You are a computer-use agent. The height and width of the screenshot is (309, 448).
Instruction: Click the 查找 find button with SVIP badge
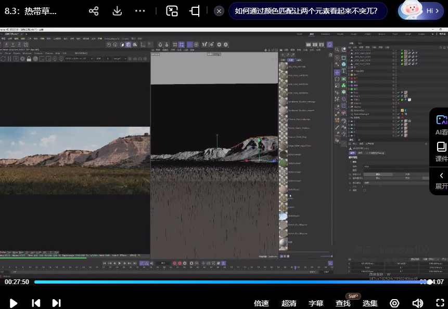click(x=343, y=303)
